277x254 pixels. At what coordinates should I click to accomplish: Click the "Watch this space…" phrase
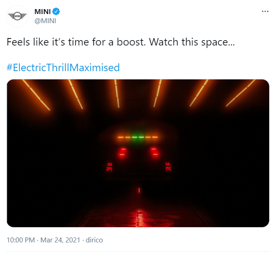pyautogui.click(x=192, y=42)
